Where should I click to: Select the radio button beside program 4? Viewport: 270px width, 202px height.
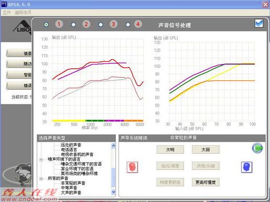tap(128, 25)
